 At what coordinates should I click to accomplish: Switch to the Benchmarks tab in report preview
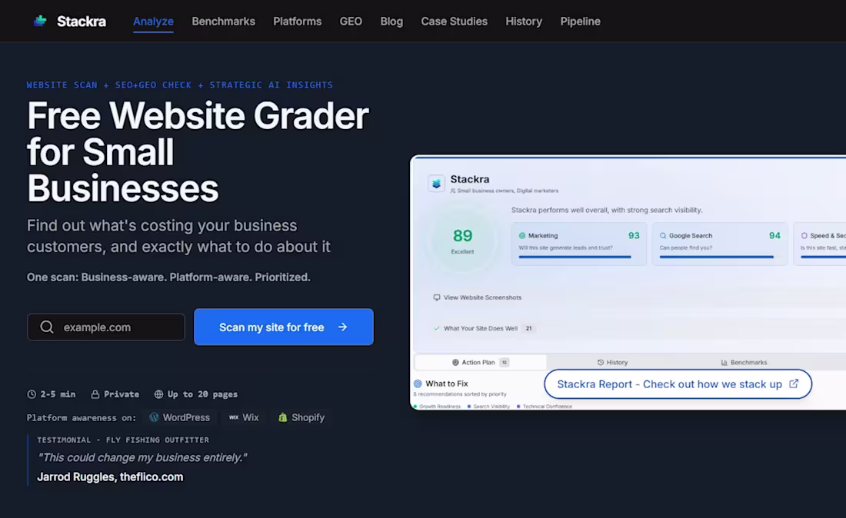(744, 362)
